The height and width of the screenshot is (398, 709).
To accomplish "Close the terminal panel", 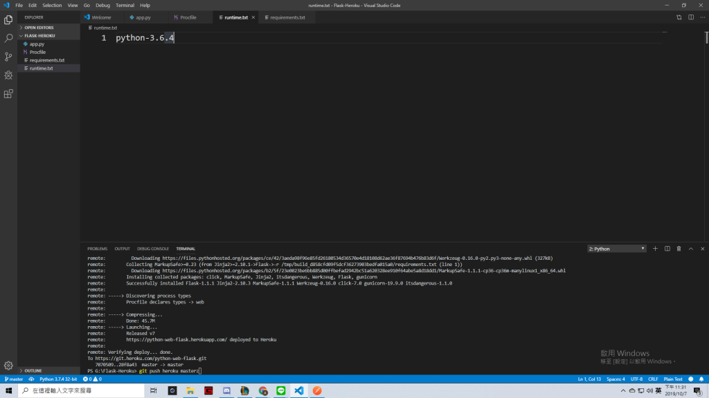I will (x=702, y=249).
